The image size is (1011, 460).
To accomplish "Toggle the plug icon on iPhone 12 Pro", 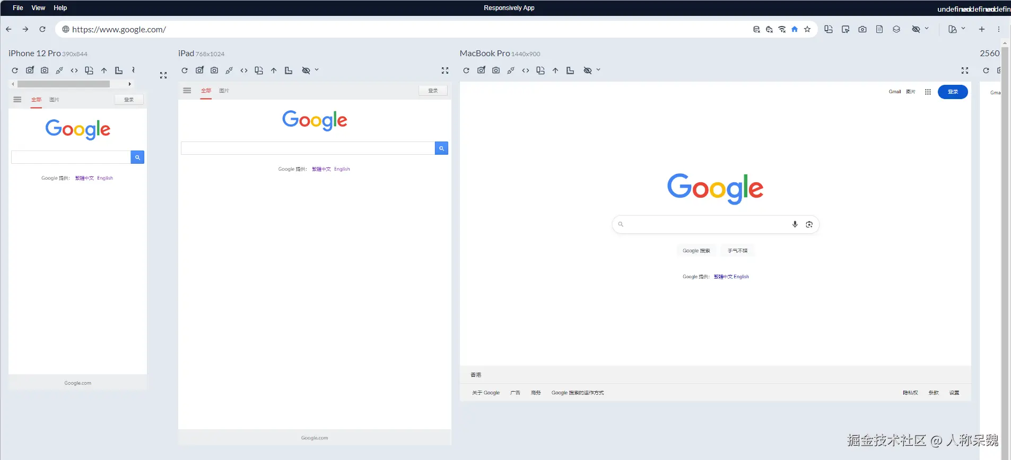I will 59,70.
